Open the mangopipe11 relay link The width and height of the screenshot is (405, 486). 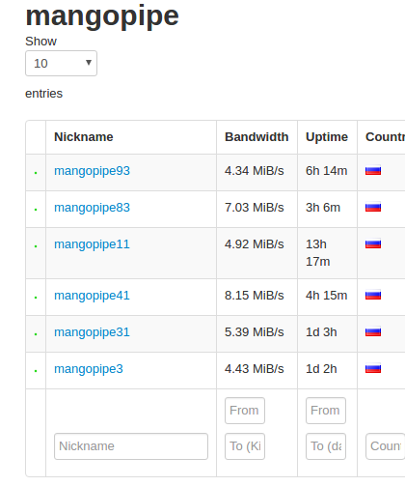coord(92,244)
